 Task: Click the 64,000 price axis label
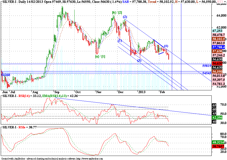click(221, 16)
